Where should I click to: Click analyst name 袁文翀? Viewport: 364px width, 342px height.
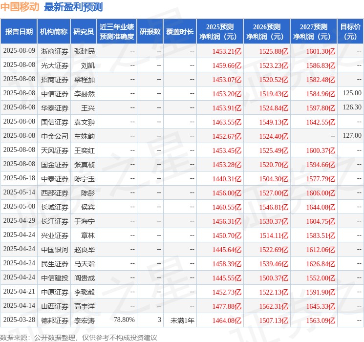coord(85,122)
